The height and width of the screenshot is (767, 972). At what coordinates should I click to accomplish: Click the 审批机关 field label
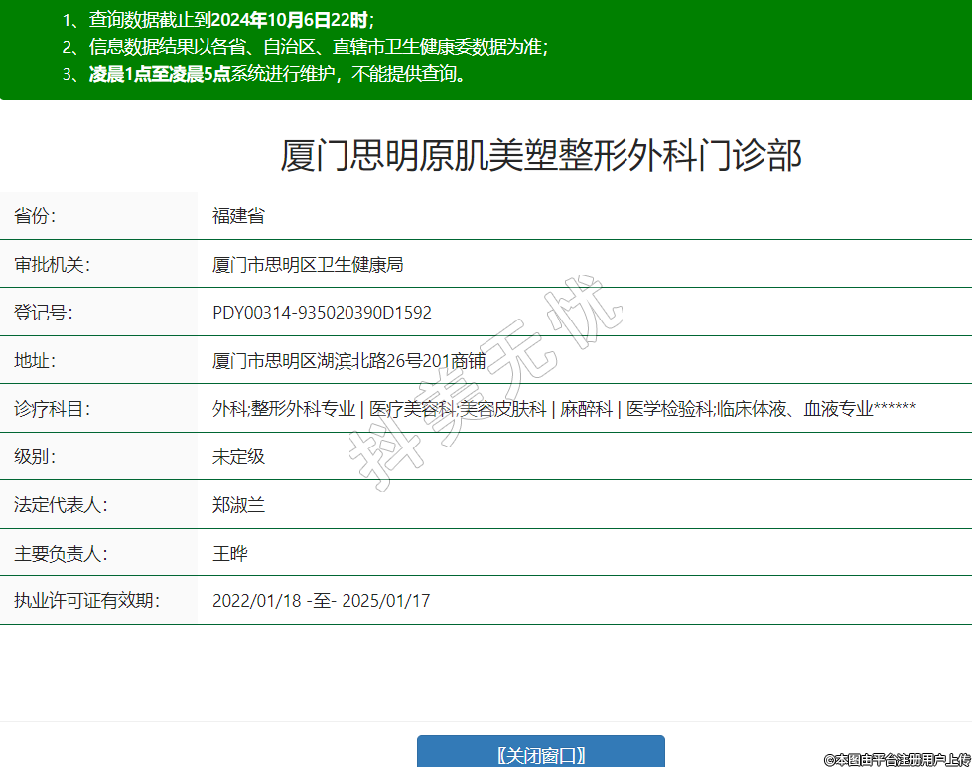pyautogui.click(x=52, y=265)
